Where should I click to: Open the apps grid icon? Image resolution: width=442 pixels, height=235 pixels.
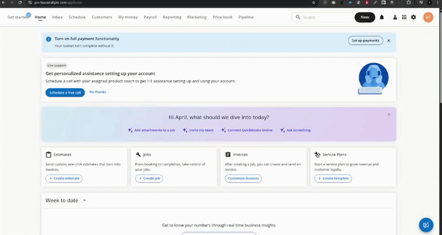pyautogui.click(x=404, y=17)
